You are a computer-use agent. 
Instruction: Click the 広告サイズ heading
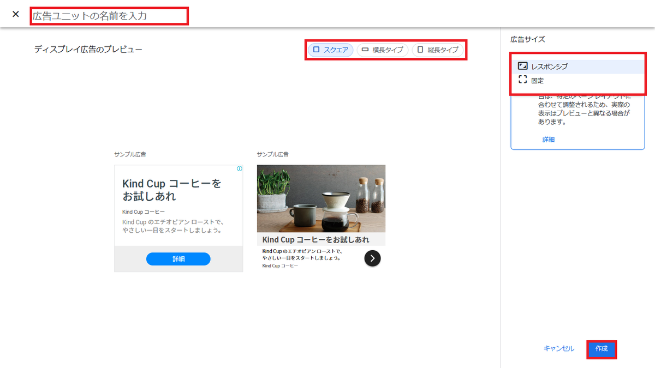tap(528, 39)
